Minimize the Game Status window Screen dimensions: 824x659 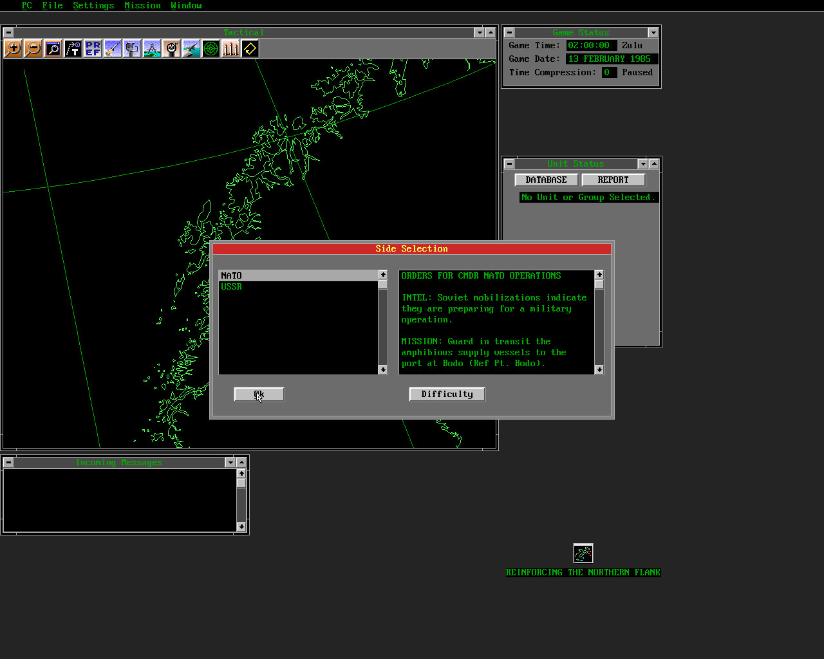(x=653, y=32)
